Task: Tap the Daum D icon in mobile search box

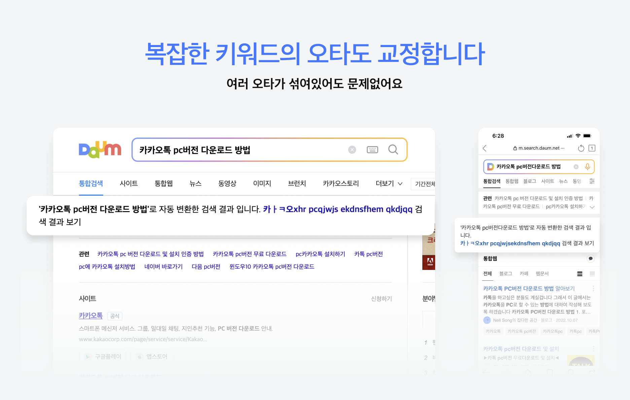Action: click(x=490, y=167)
